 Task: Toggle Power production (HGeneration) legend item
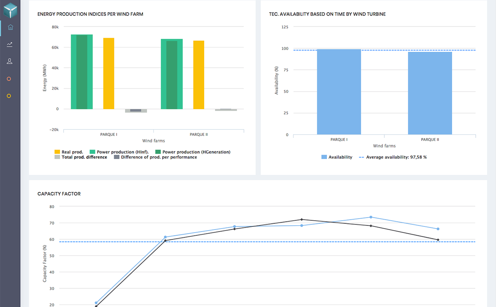point(193,152)
